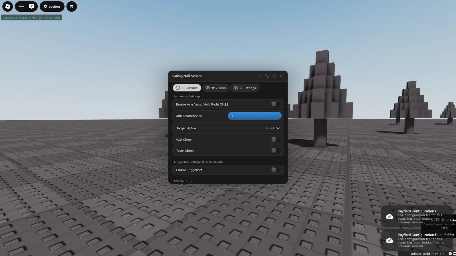Toggle Enable Aim Assist switch
Viewport: 456px width, 256px height.
coord(276,104)
